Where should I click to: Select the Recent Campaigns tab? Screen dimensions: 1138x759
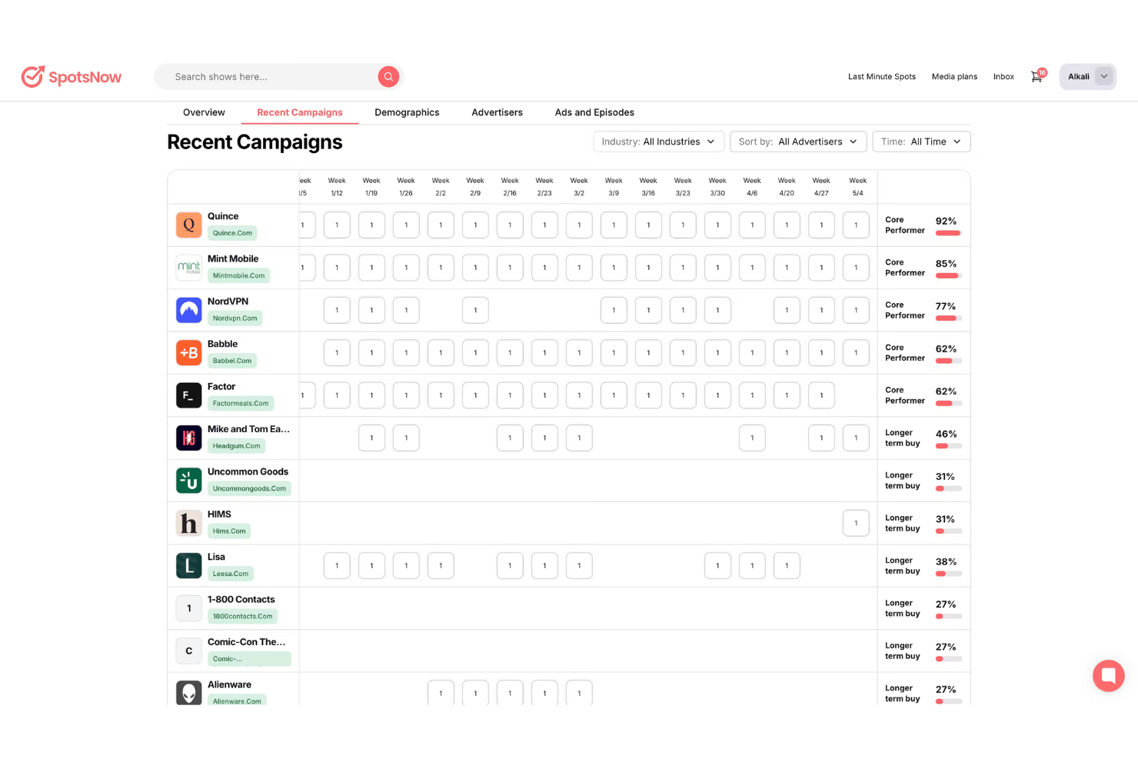tap(300, 112)
